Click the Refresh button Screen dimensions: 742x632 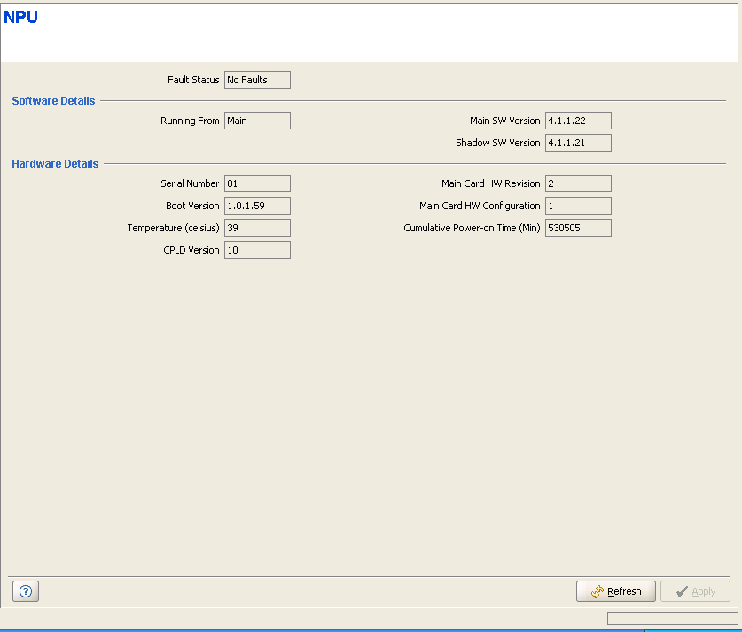point(615,591)
